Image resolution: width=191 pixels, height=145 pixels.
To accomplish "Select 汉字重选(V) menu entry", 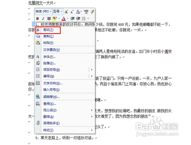I will tap(65, 50).
